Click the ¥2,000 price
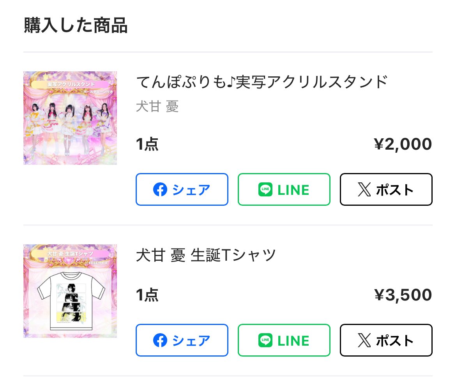456x378 pixels. (403, 145)
